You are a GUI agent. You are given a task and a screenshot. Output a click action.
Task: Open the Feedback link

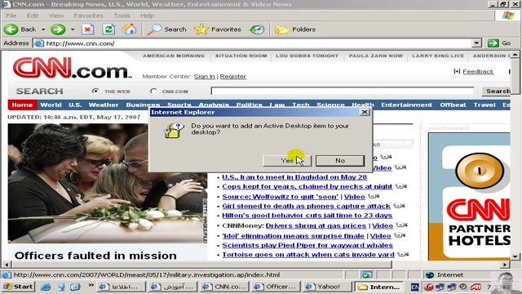478,71
